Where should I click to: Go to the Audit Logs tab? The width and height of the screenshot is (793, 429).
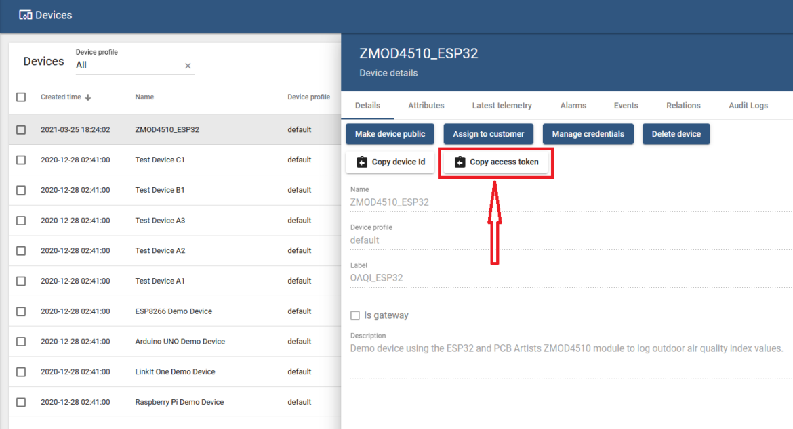pos(748,106)
